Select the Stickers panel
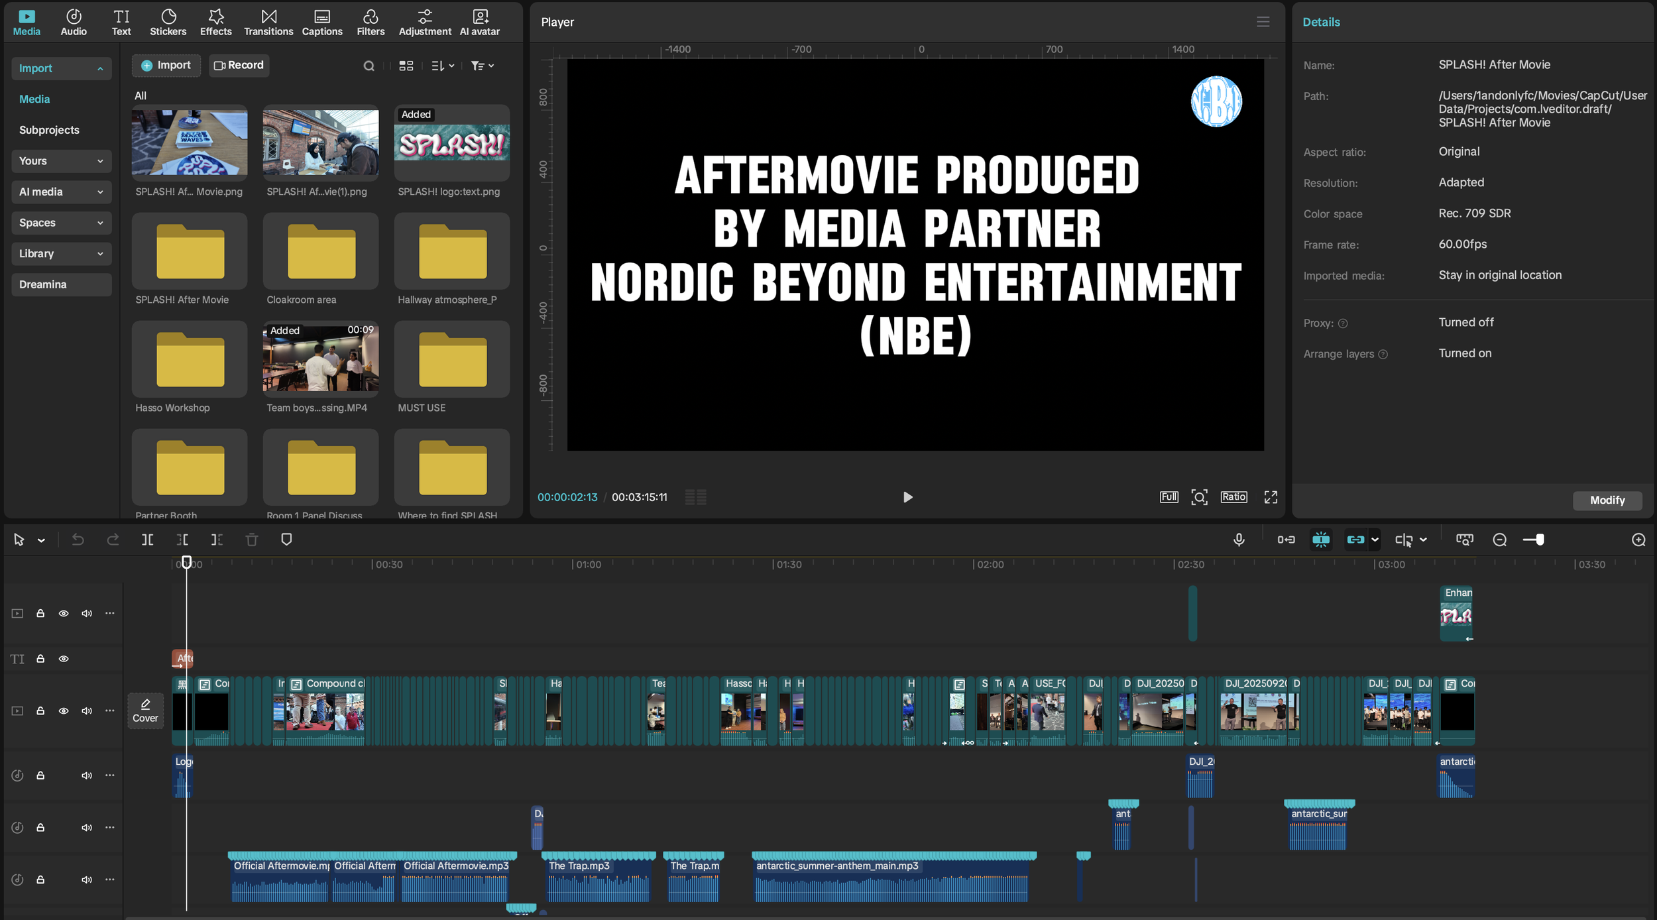The width and height of the screenshot is (1657, 920). (x=168, y=21)
